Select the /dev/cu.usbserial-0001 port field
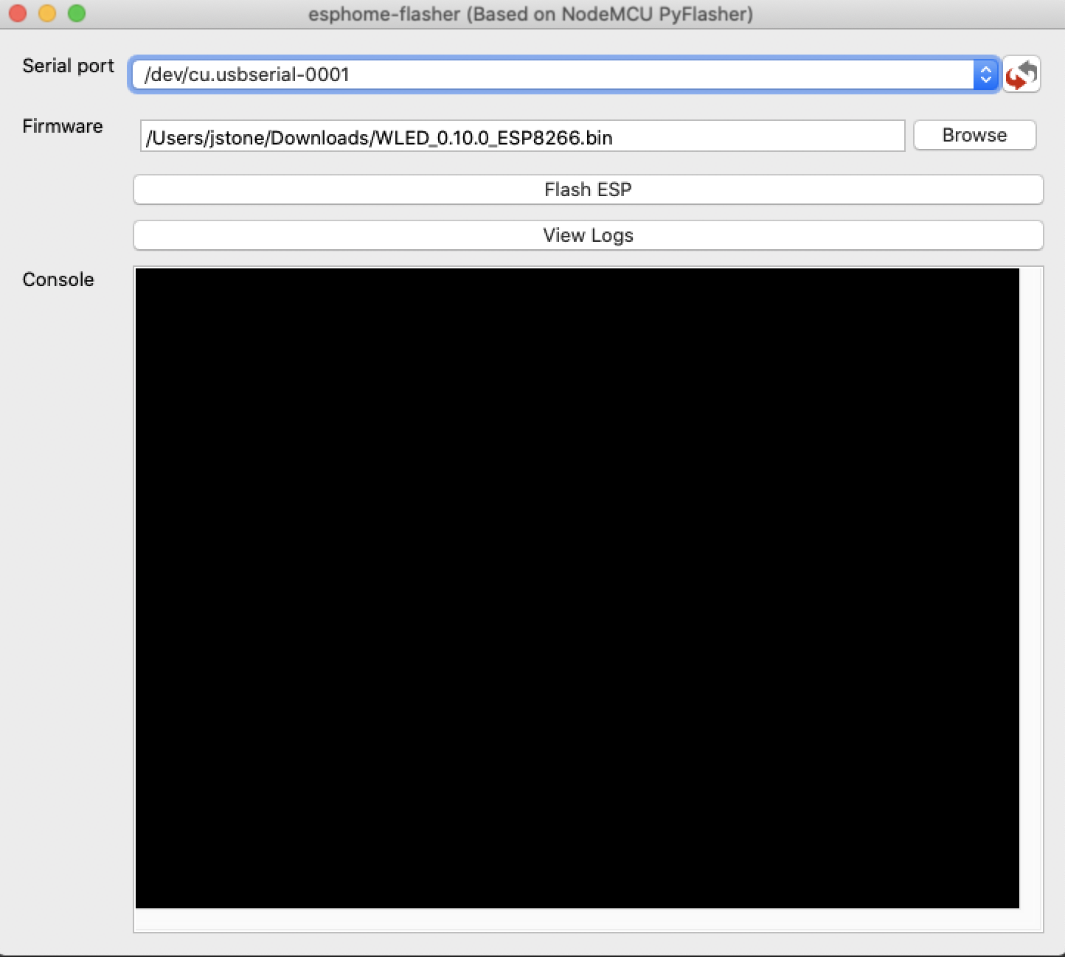 pyautogui.click(x=564, y=74)
